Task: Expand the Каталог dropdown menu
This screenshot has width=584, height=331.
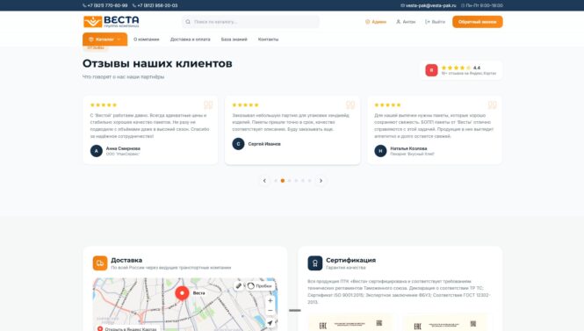Action: point(105,40)
